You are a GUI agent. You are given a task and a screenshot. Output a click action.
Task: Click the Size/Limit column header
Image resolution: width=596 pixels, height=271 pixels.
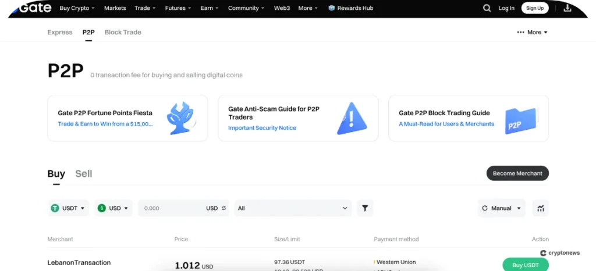coord(287,239)
